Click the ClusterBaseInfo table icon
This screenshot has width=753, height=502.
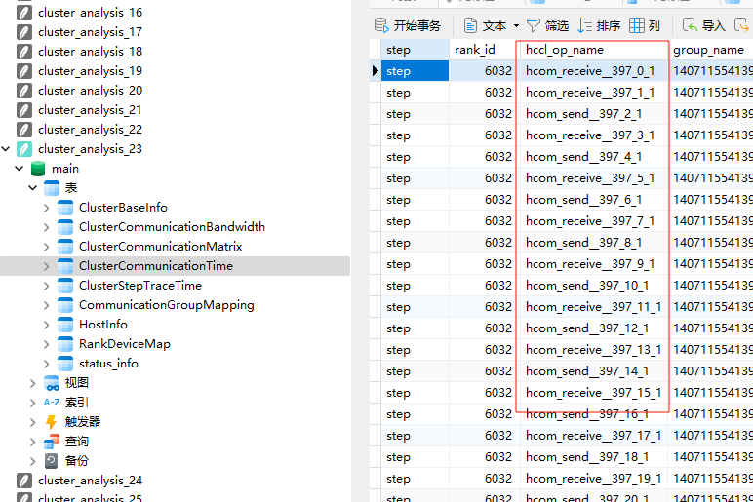(64, 208)
